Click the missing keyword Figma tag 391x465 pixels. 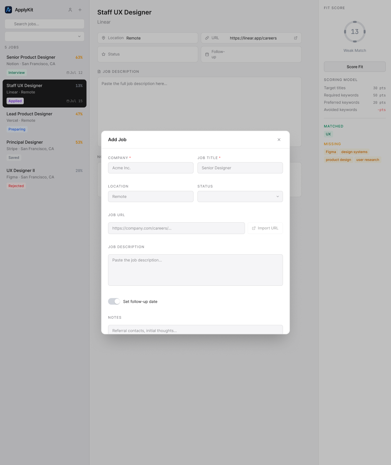click(331, 152)
